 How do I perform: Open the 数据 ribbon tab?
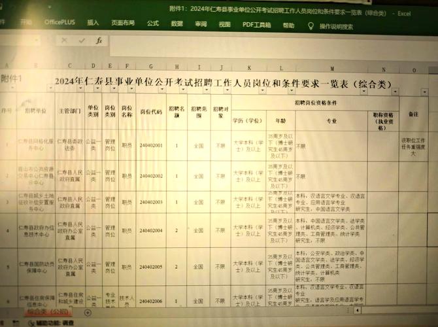[x=177, y=24]
